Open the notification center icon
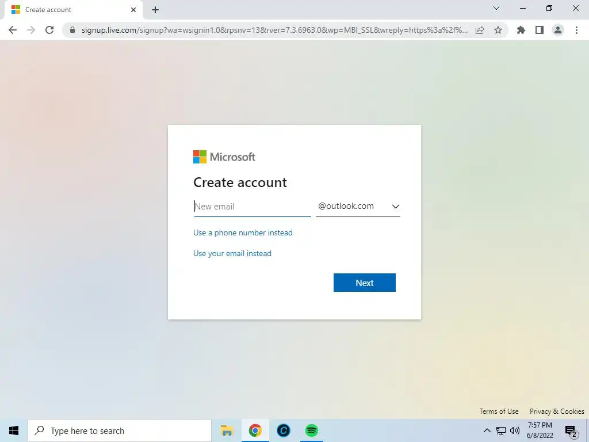The image size is (589, 442). (571, 431)
